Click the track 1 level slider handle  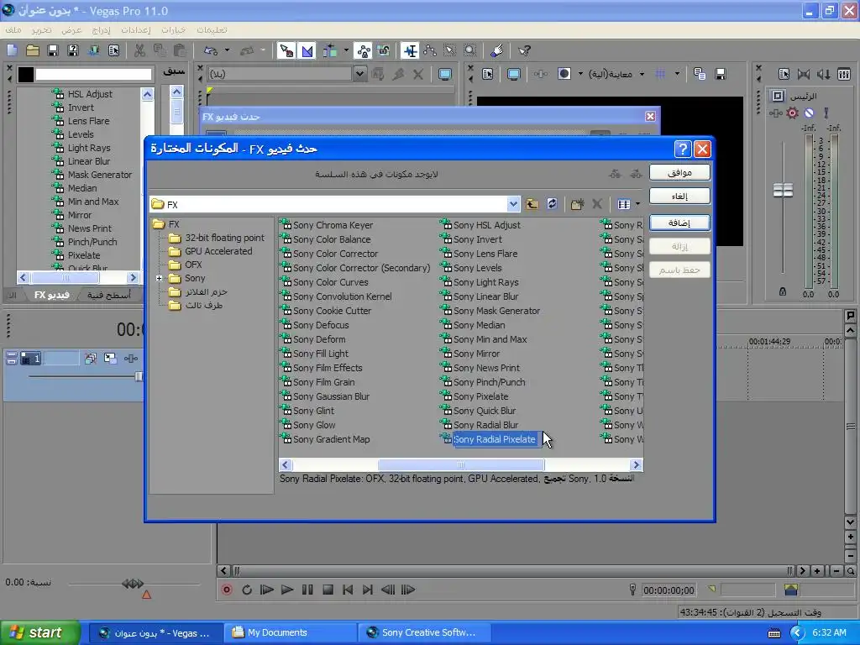(139, 376)
